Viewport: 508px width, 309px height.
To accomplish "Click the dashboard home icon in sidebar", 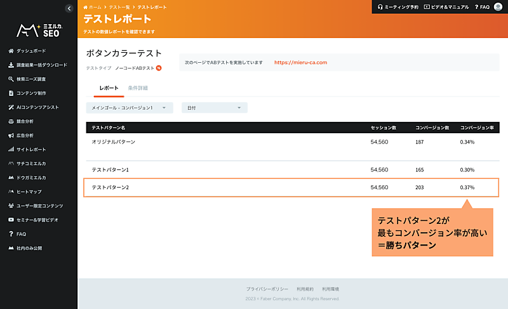I will tap(11, 50).
